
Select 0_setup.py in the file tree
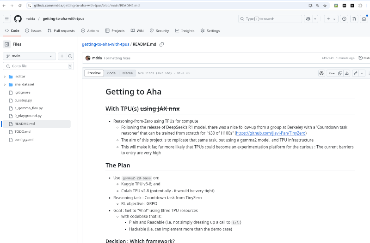[x=23, y=100]
